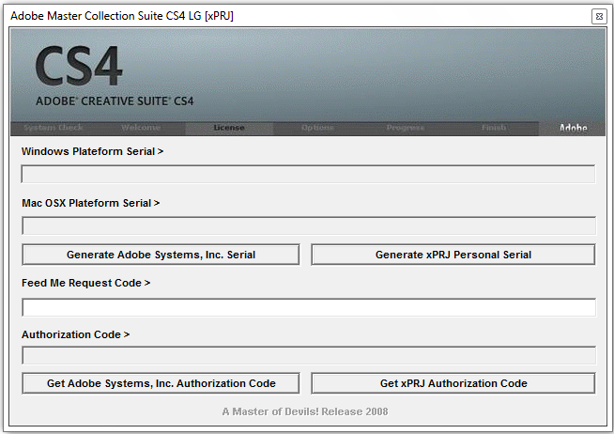
Task: Select the Options step tab
Action: (317, 128)
